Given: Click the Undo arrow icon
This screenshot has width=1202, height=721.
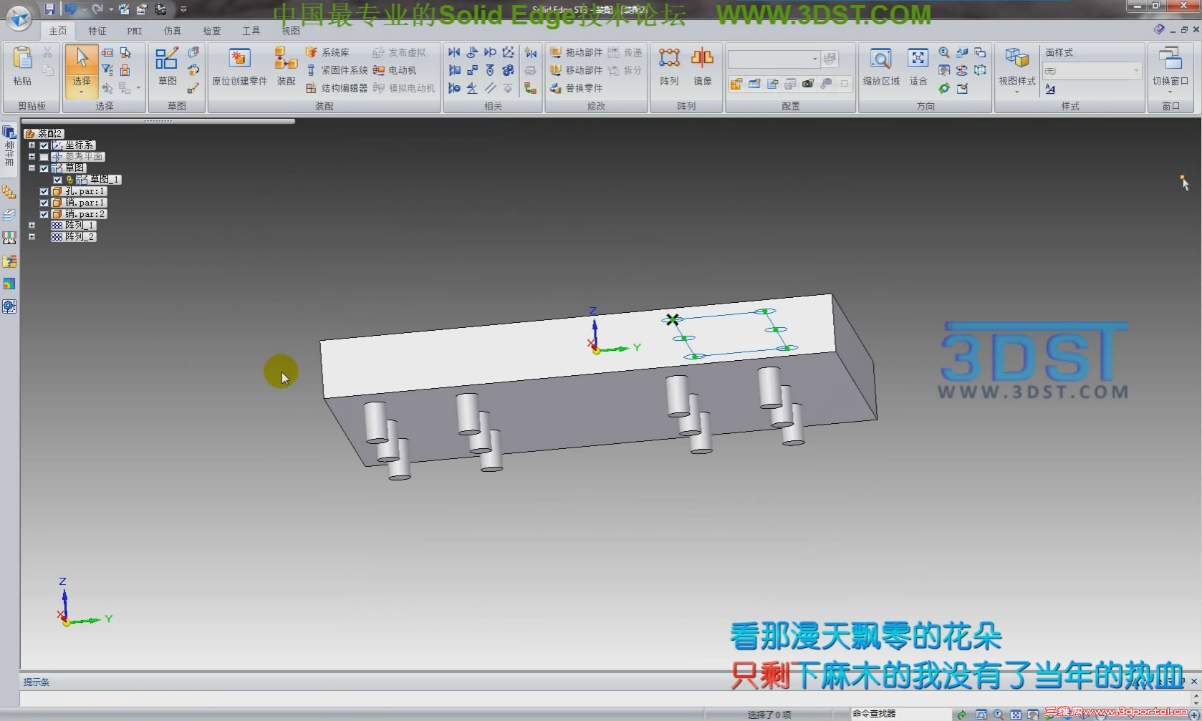Looking at the screenshot, I should [70, 9].
